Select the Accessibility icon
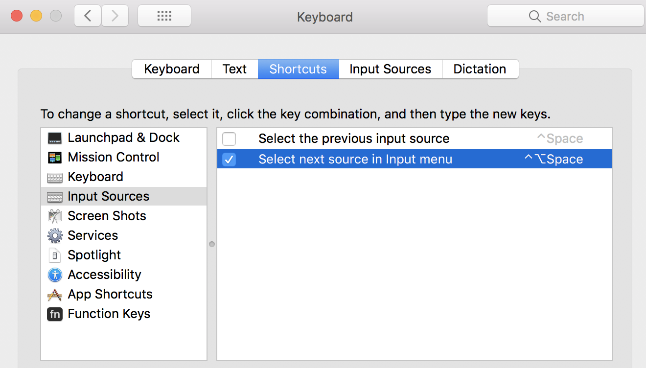The image size is (646, 368). [x=54, y=275]
